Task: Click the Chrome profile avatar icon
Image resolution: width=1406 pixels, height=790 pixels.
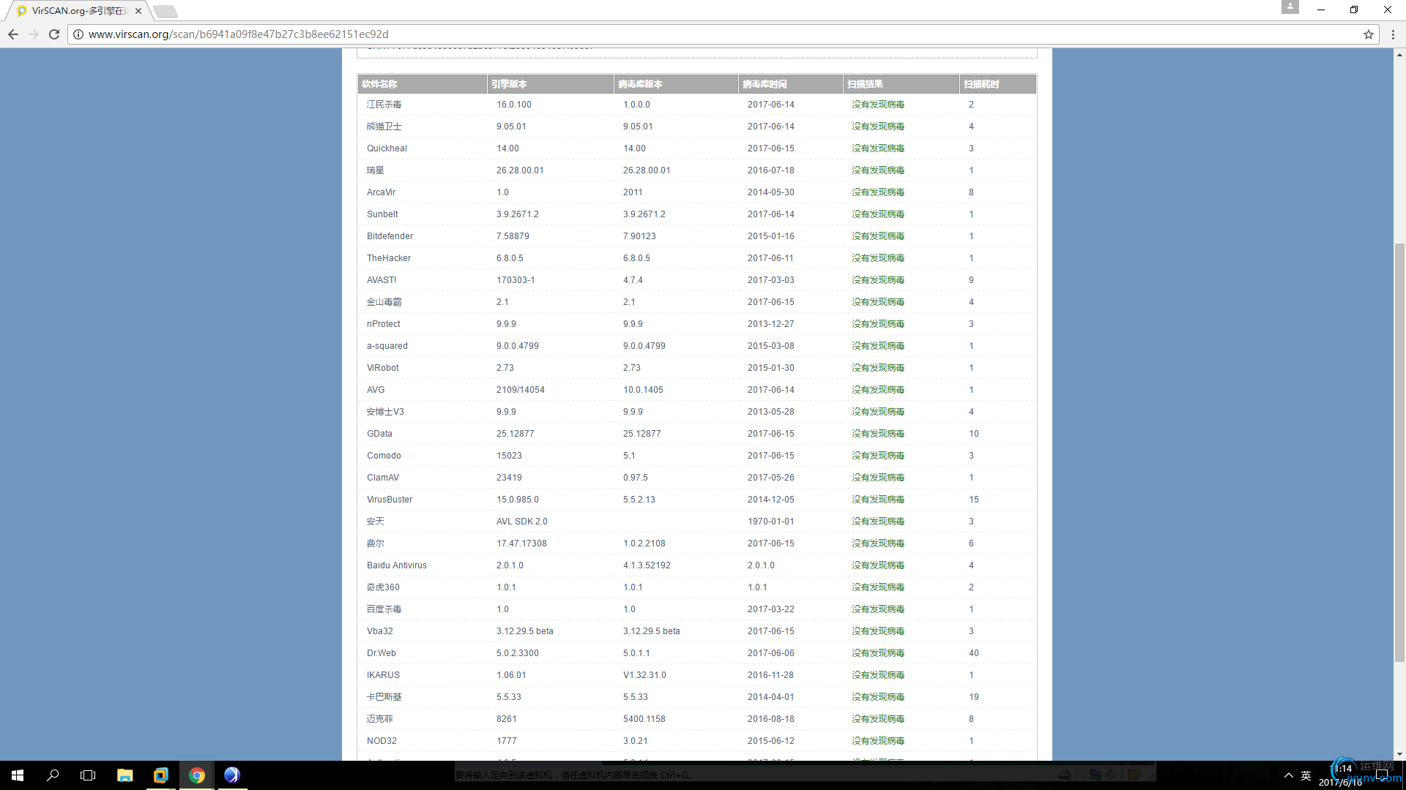Action: 1290,7
